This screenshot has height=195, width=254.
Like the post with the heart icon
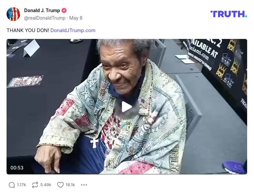click(x=60, y=185)
